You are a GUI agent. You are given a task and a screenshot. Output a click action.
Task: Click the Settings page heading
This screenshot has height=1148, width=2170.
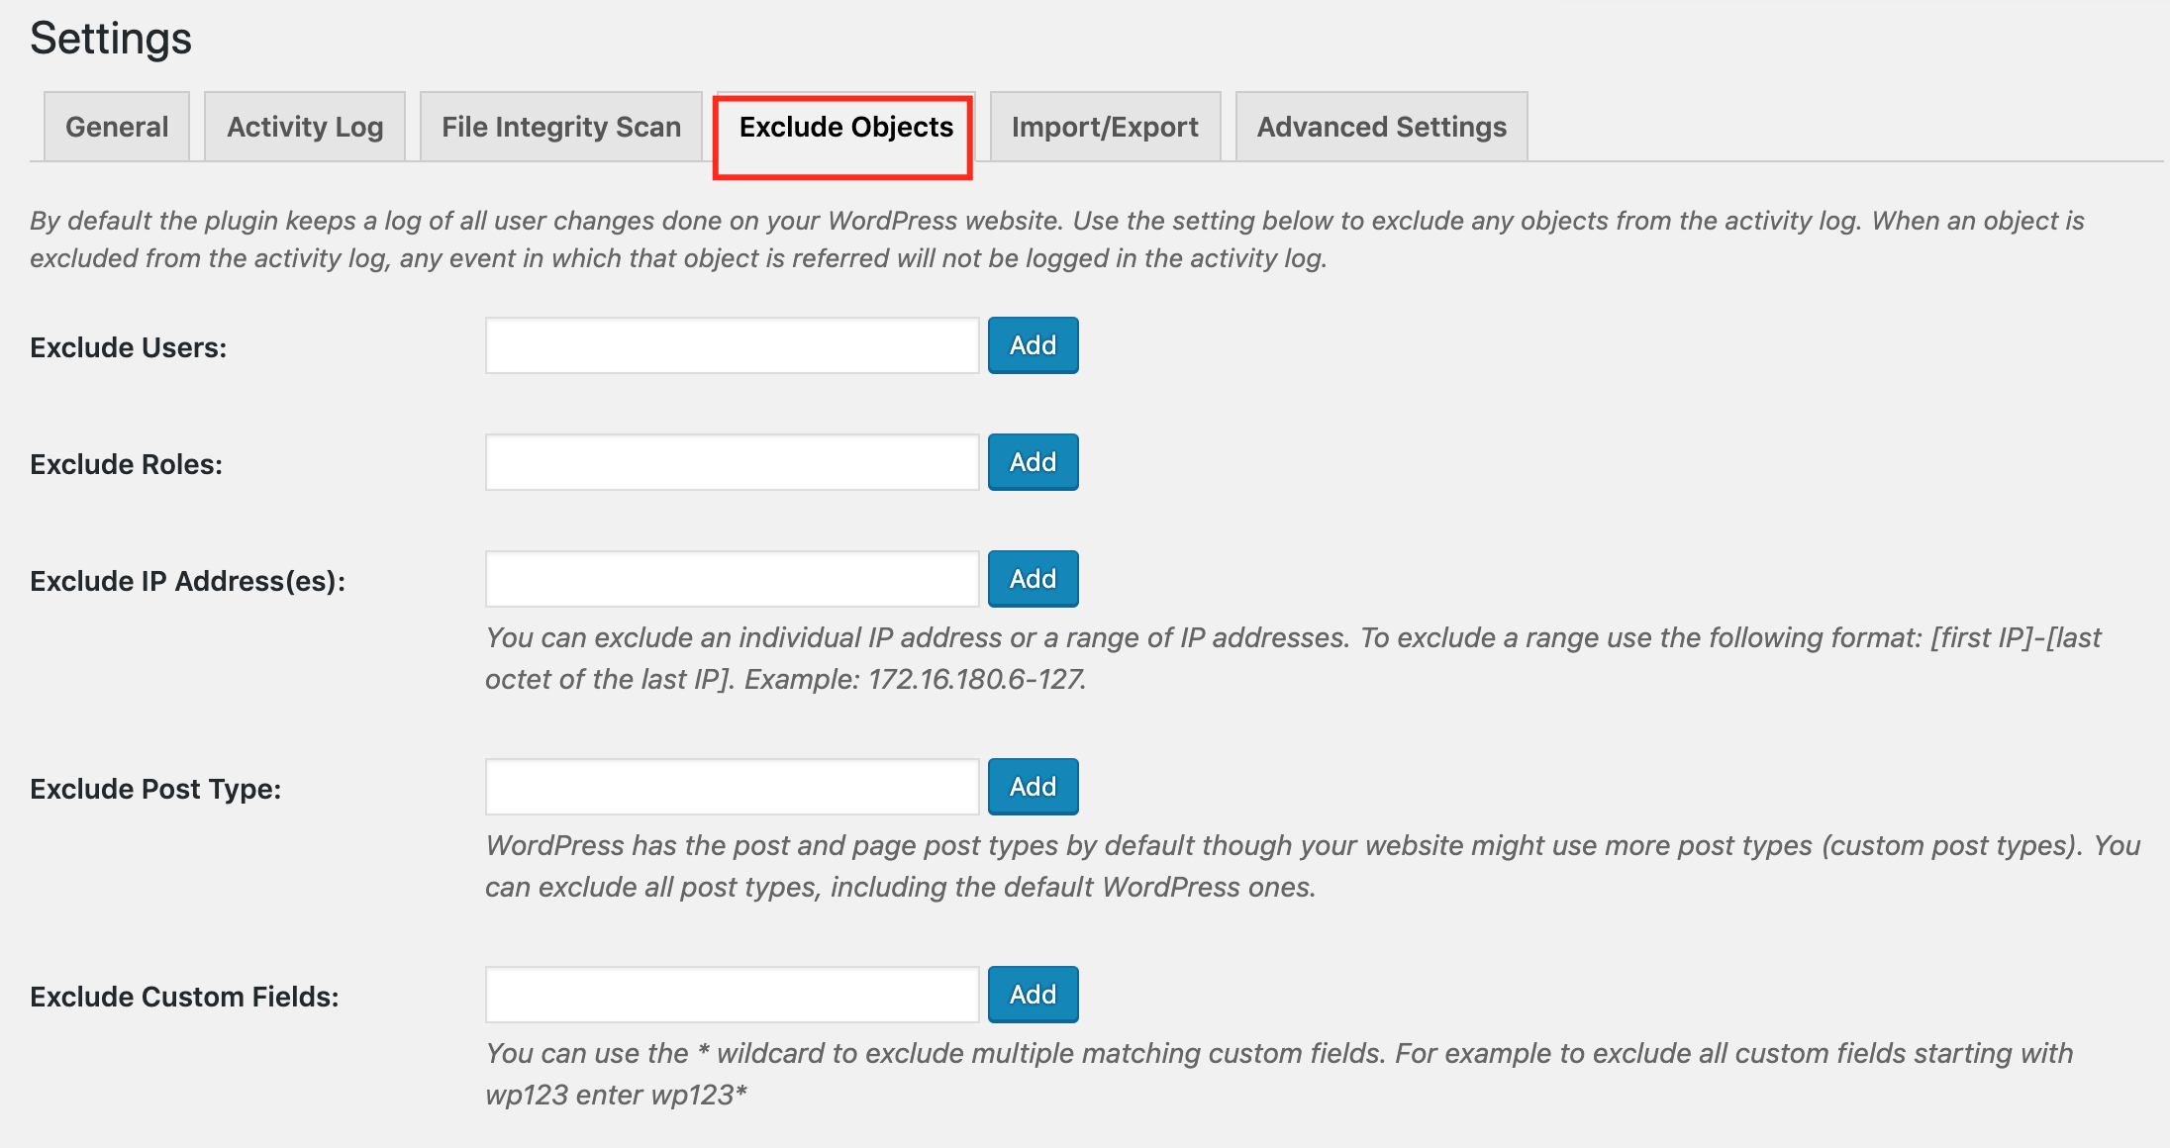[x=111, y=40]
